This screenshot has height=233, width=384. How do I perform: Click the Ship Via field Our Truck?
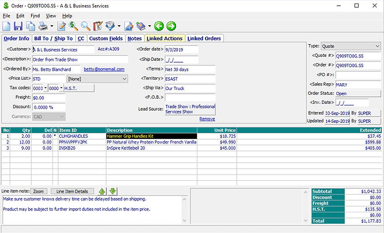190,88
